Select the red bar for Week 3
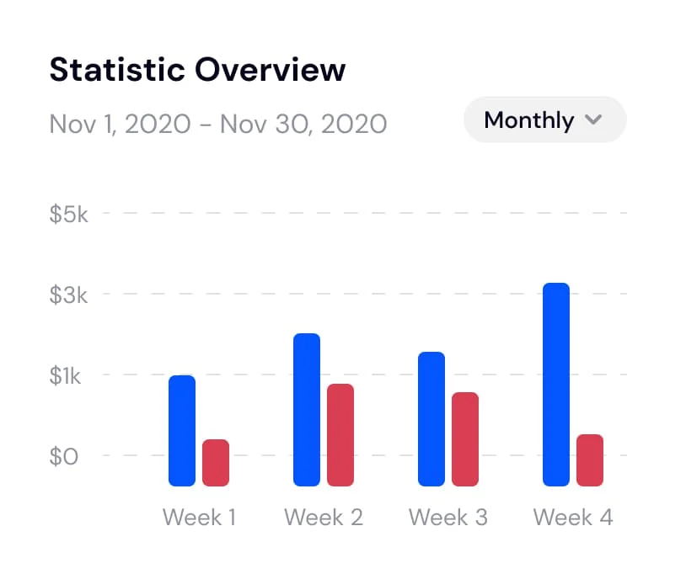The image size is (686, 579). pyautogui.click(x=464, y=438)
